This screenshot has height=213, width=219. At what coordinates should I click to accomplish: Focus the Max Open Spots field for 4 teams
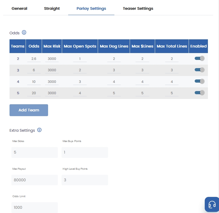point(80,82)
